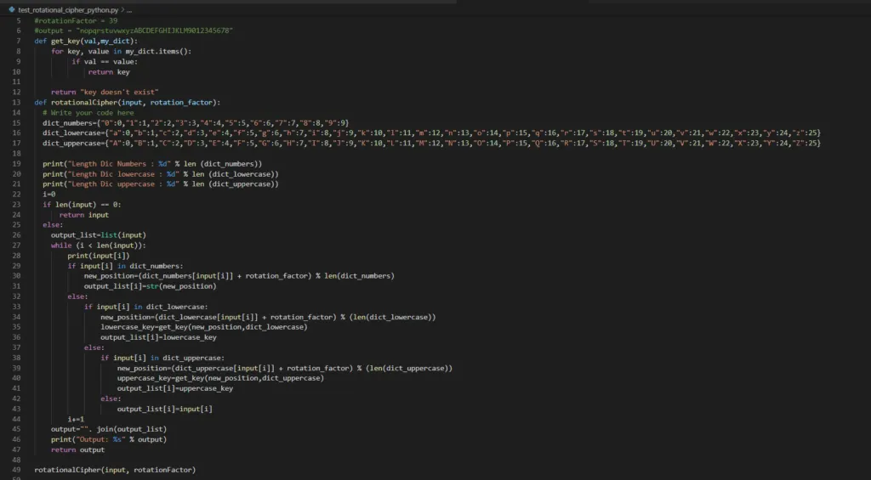
Task: Click the #output comment string on line 6
Action: point(134,31)
